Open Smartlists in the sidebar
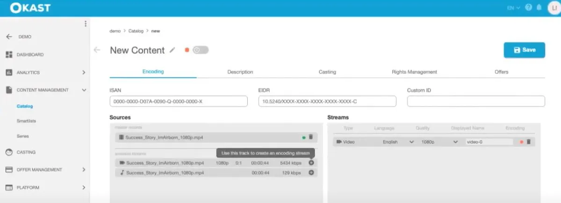 pyautogui.click(x=27, y=121)
